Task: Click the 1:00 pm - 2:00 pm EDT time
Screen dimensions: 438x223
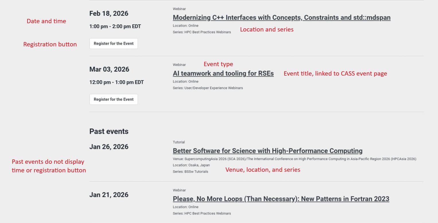Action: coord(115,26)
